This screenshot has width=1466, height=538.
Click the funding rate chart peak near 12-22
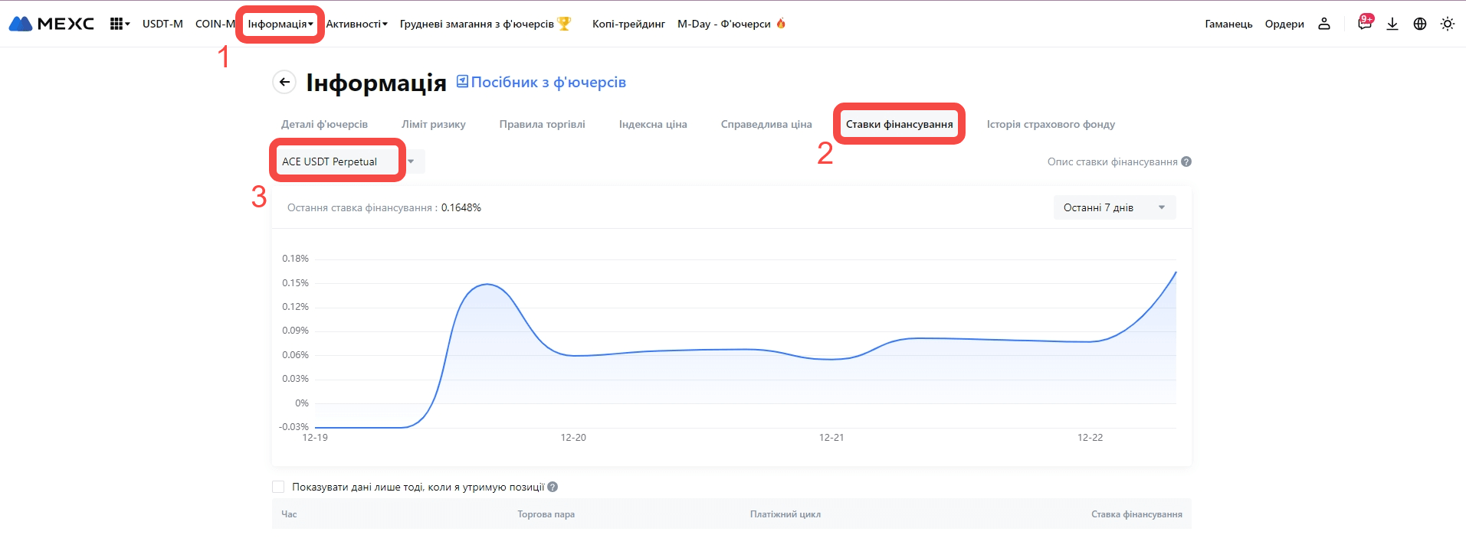[1175, 273]
